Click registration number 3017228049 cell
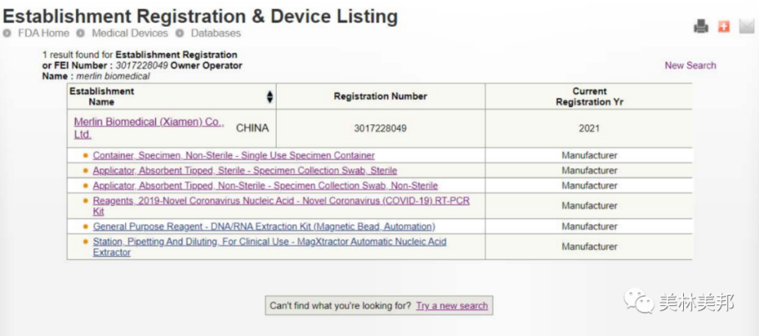The image size is (759, 336). pyautogui.click(x=379, y=128)
